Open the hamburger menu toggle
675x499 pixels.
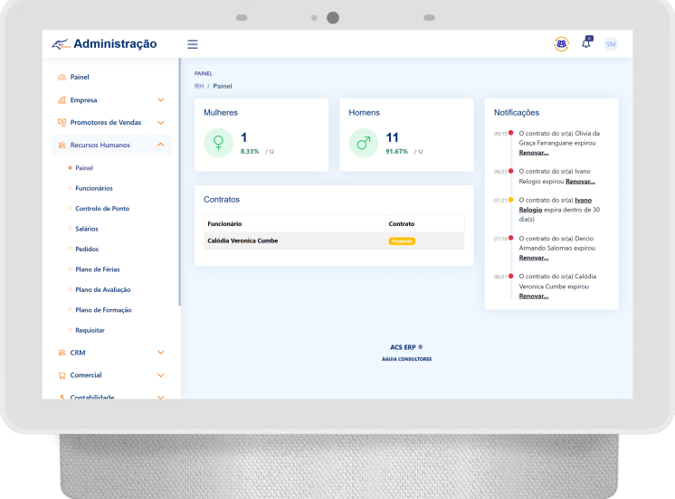pos(193,44)
